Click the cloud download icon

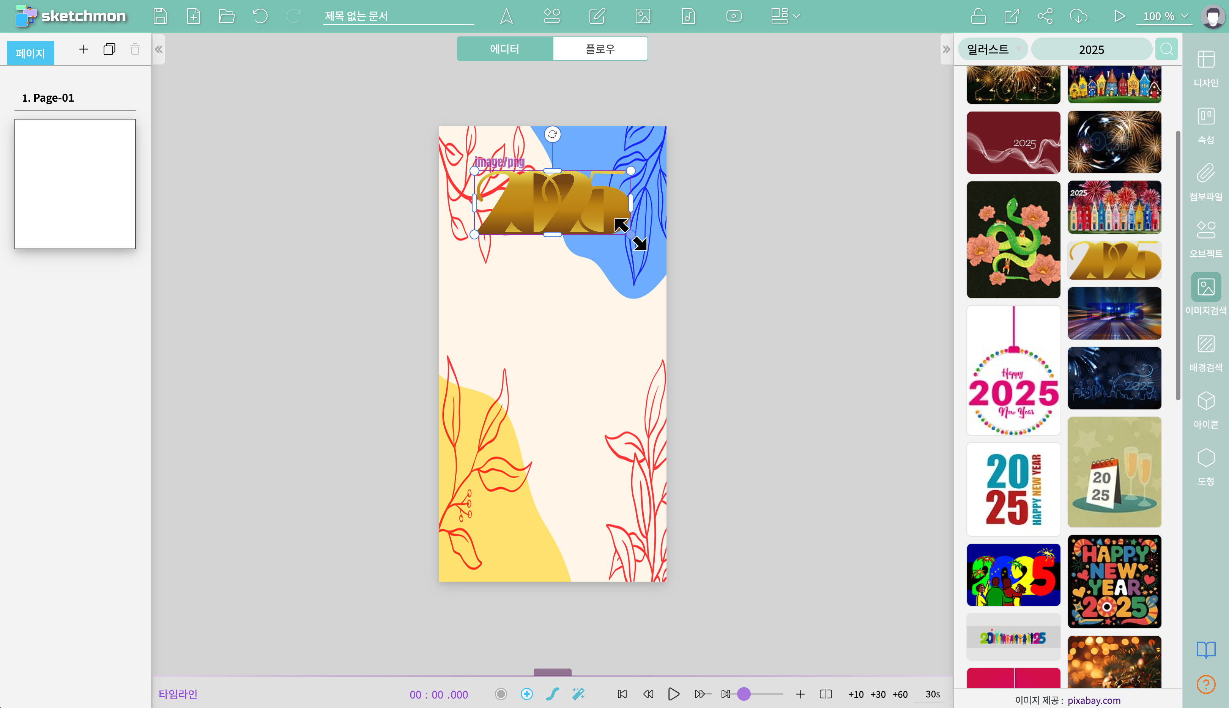(x=1078, y=16)
